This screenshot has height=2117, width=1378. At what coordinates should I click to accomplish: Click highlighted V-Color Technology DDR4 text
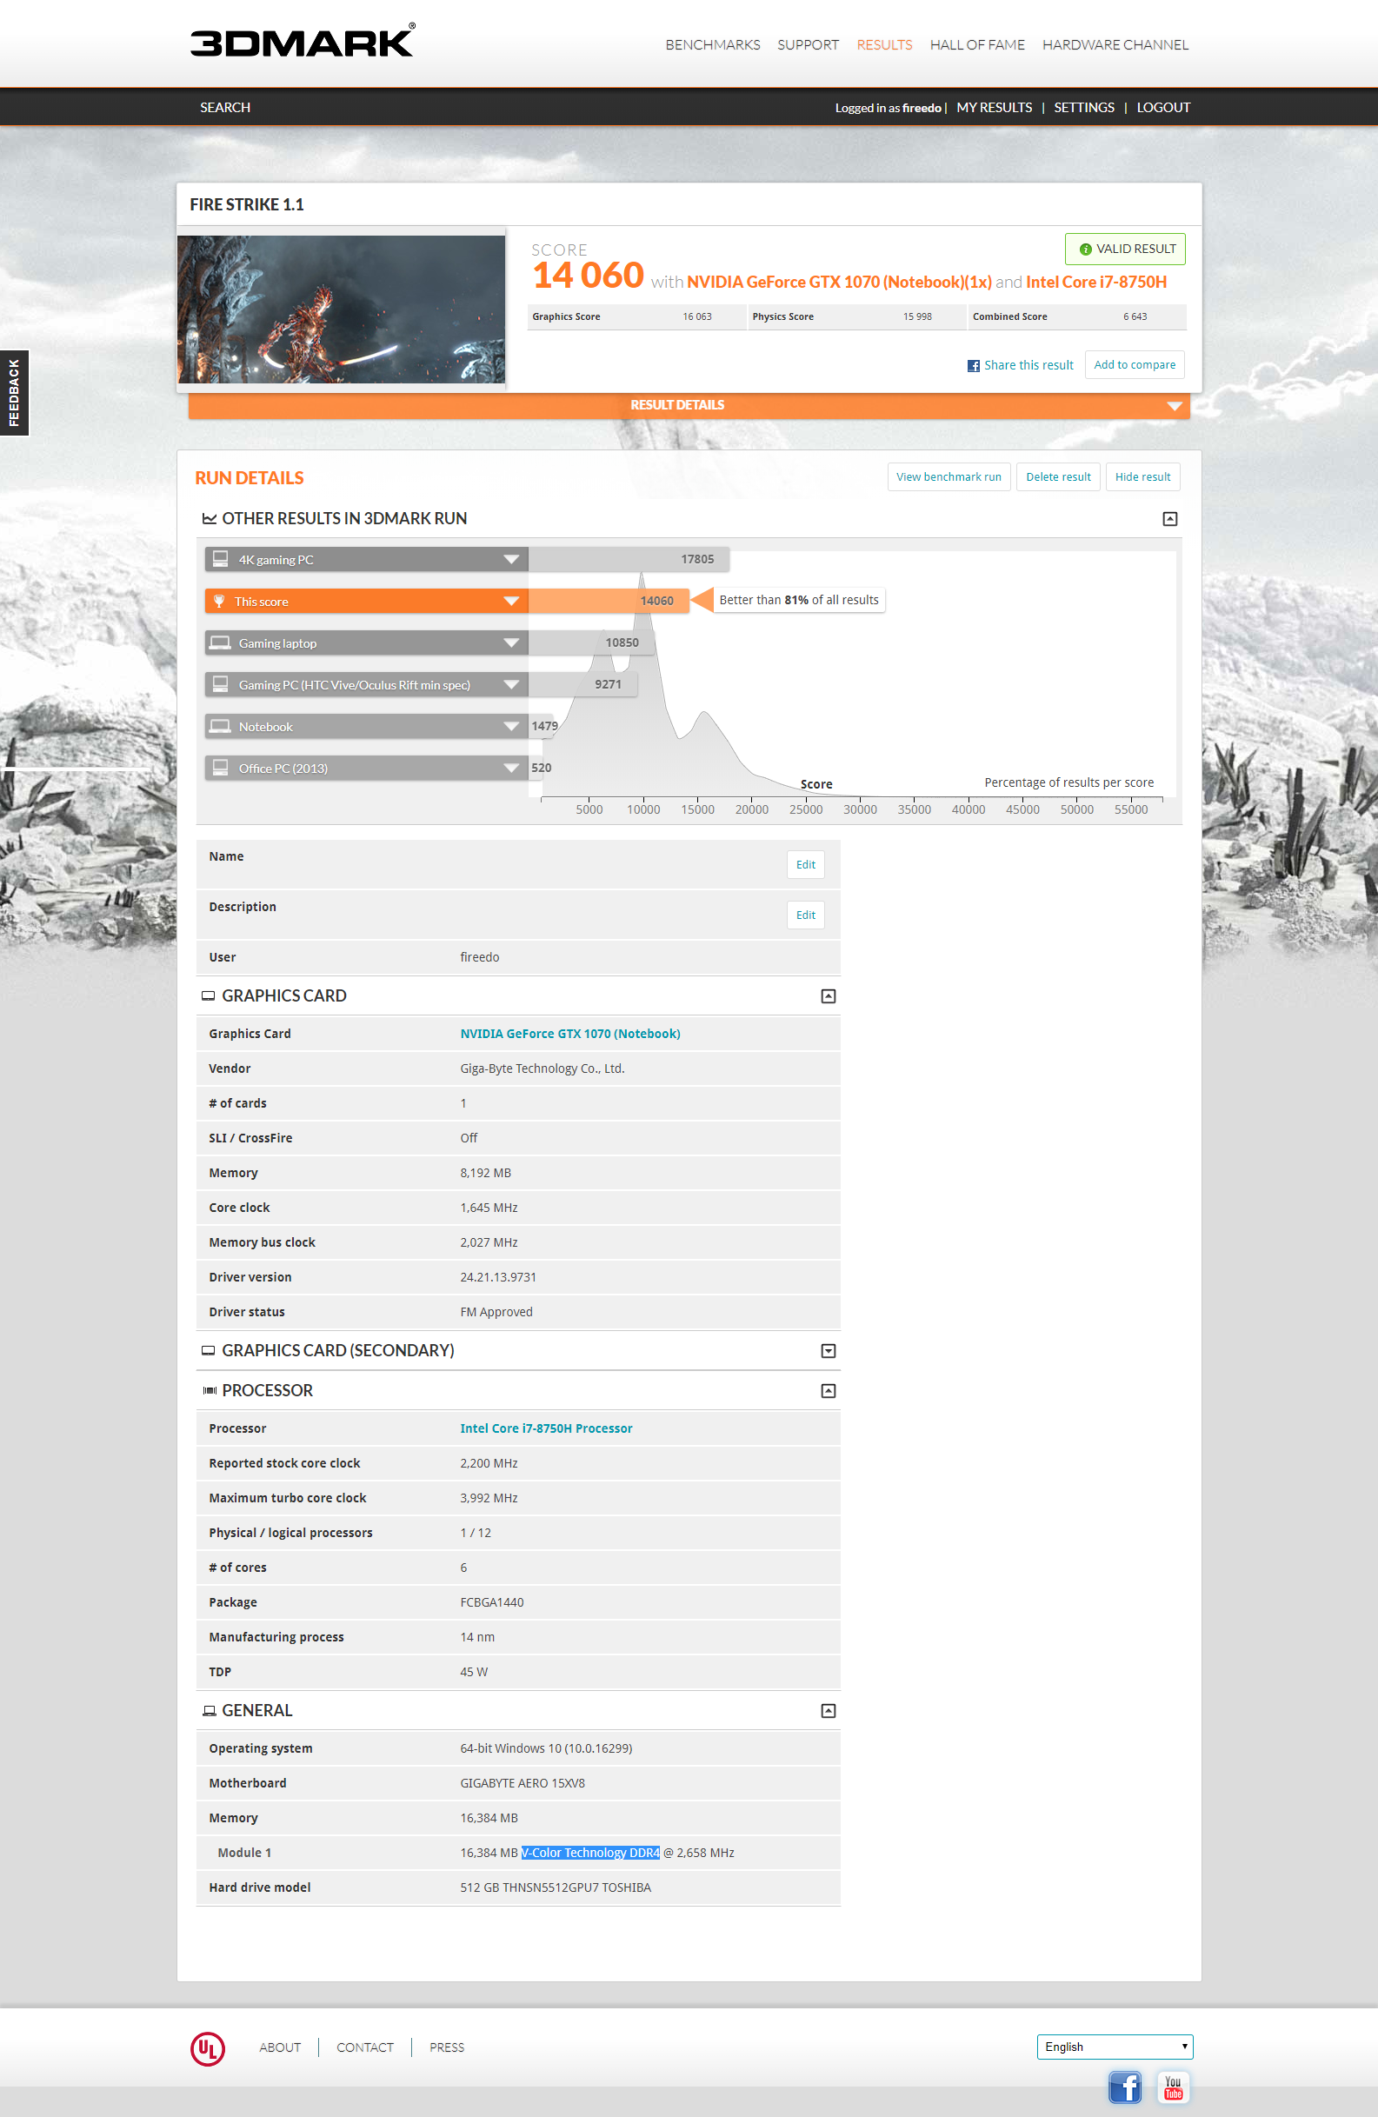590,1853
